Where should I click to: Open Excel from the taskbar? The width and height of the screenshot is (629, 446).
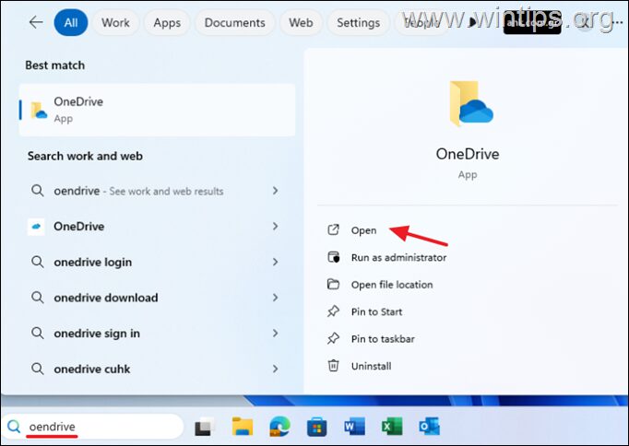tap(391, 426)
